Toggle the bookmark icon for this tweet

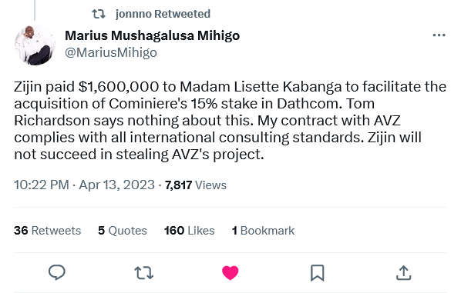pos(318,273)
